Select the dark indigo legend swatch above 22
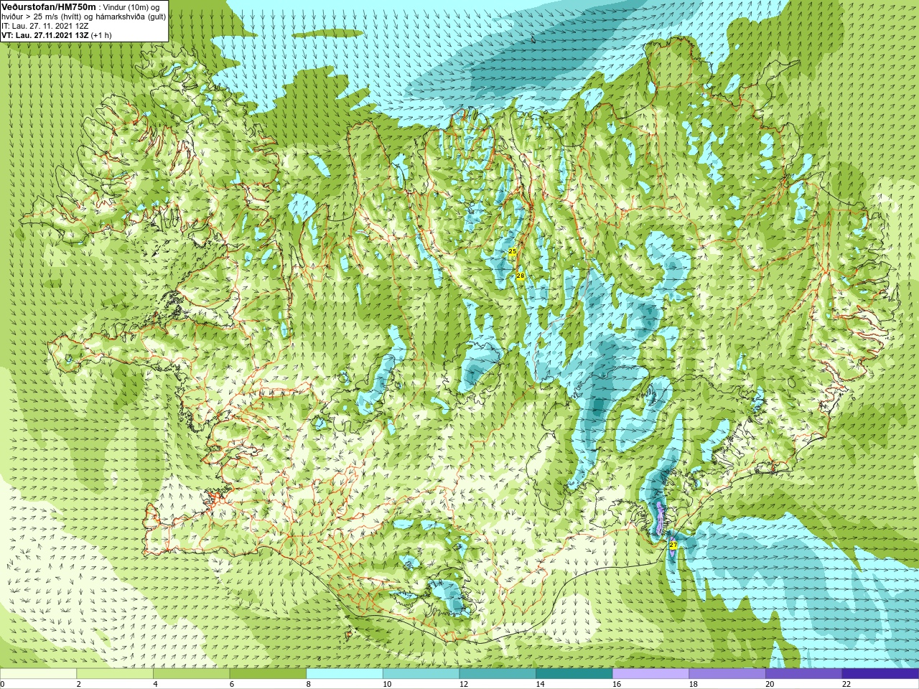 [x=880, y=674]
